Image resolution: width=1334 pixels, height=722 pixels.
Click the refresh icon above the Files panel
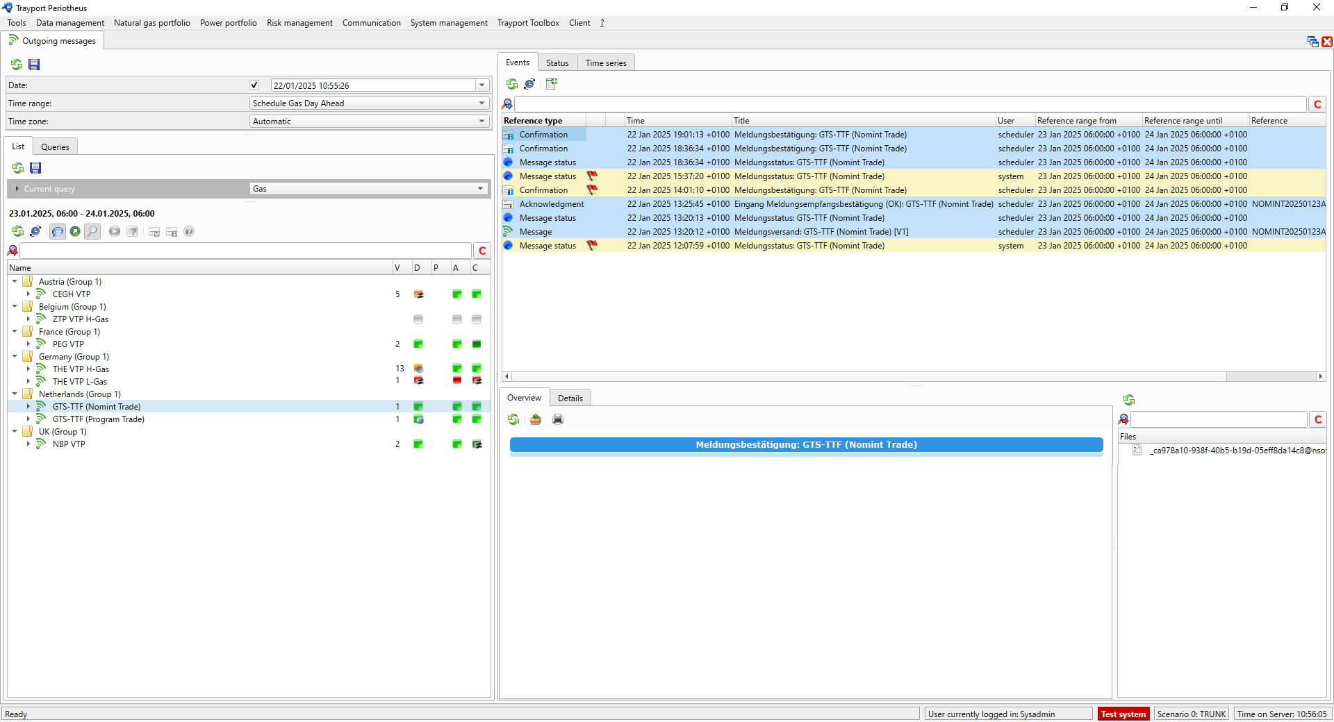[1129, 400]
